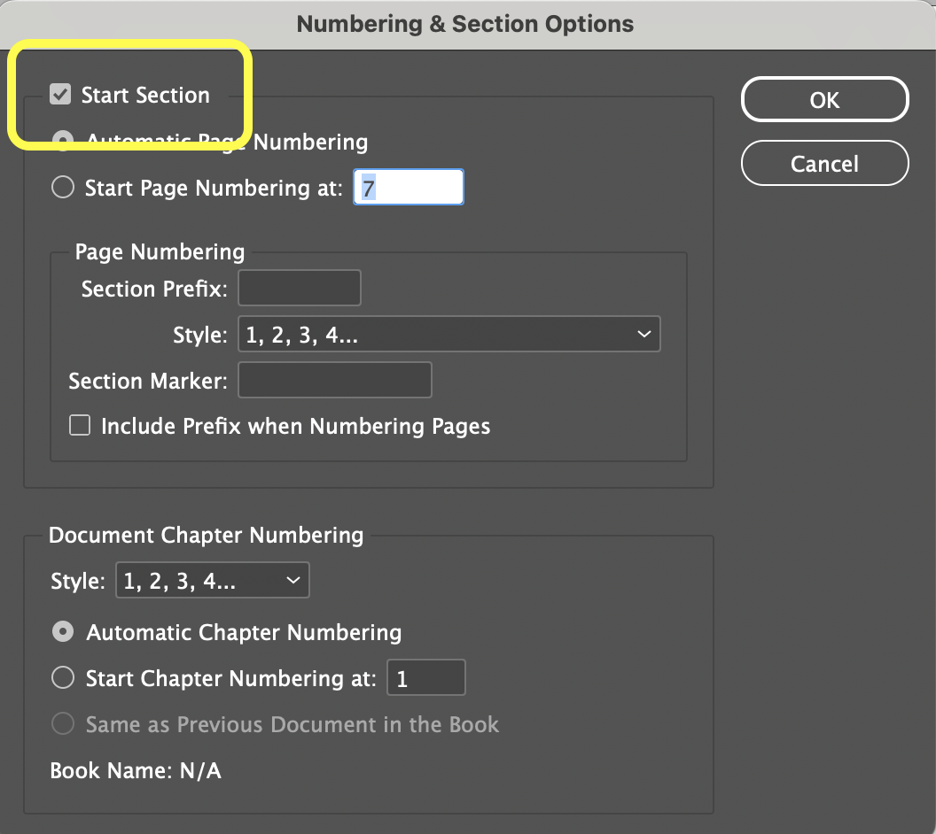936x834 pixels.
Task: Uncheck the Start Section checkbox
Action: coord(60,95)
